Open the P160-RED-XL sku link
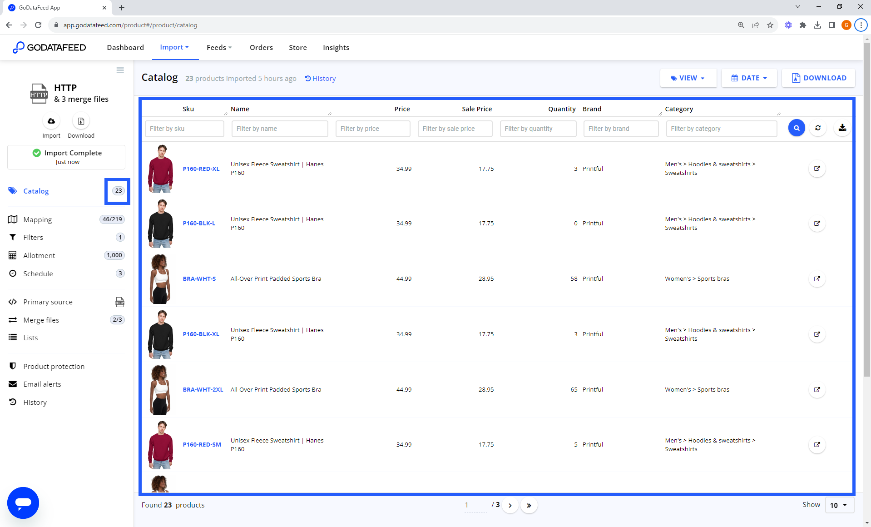 pos(201,169)
